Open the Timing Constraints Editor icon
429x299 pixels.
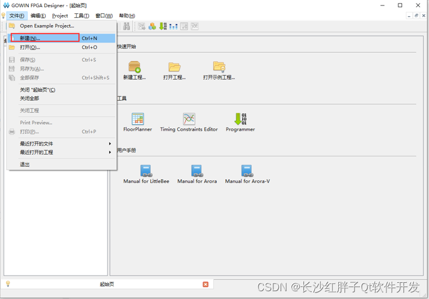[189, 119]
